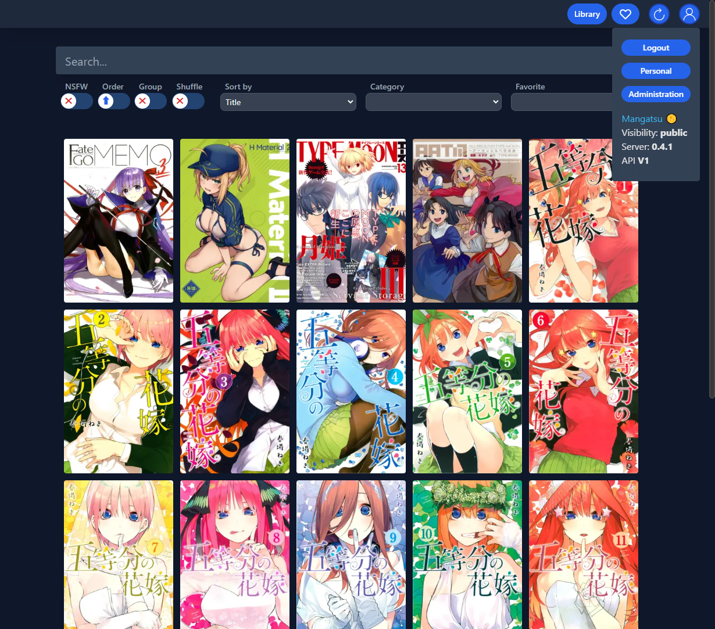Log out using the Logout button
This screenshot has width=715, height=629.
click(656, 48)
